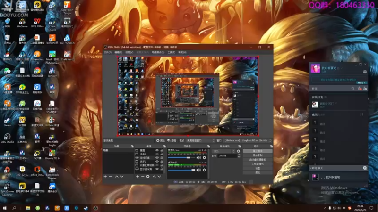Toggle lock for 显示器采集 source
This screenshot has width=378, height=212.
(162, 169)
